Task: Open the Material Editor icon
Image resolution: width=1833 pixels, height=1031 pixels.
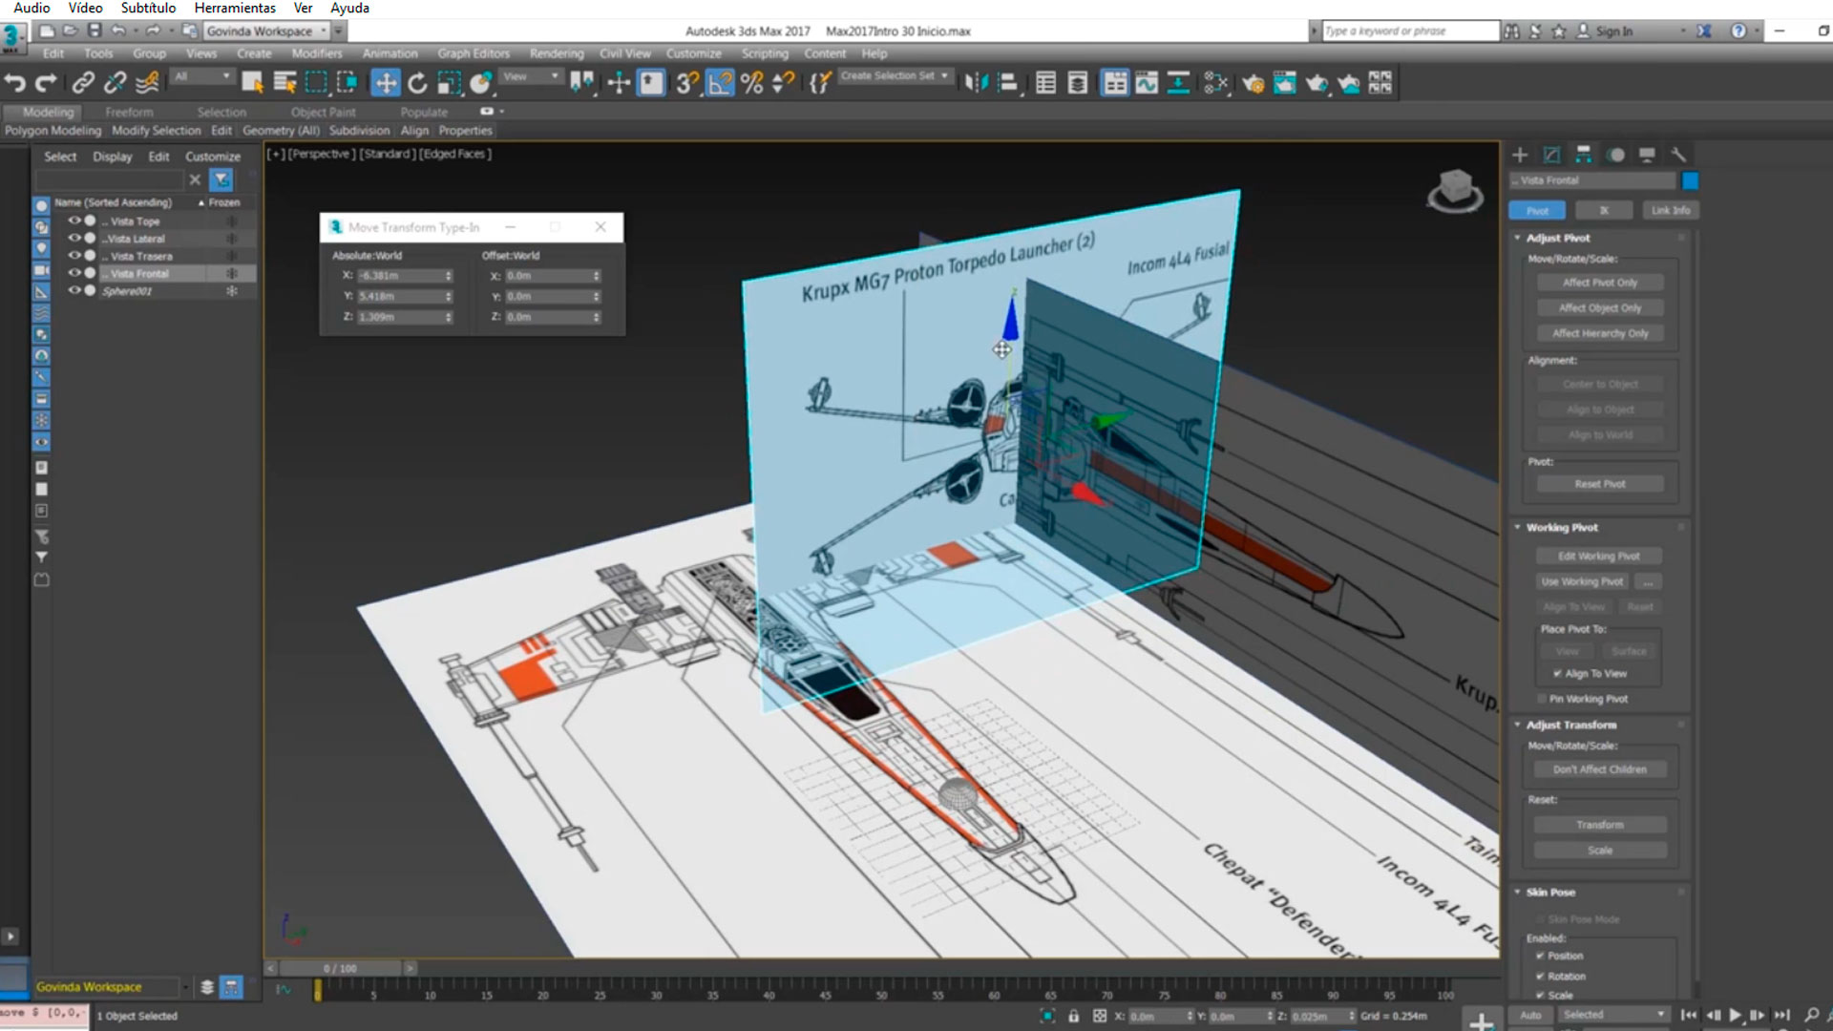Action: (1215, 83)
